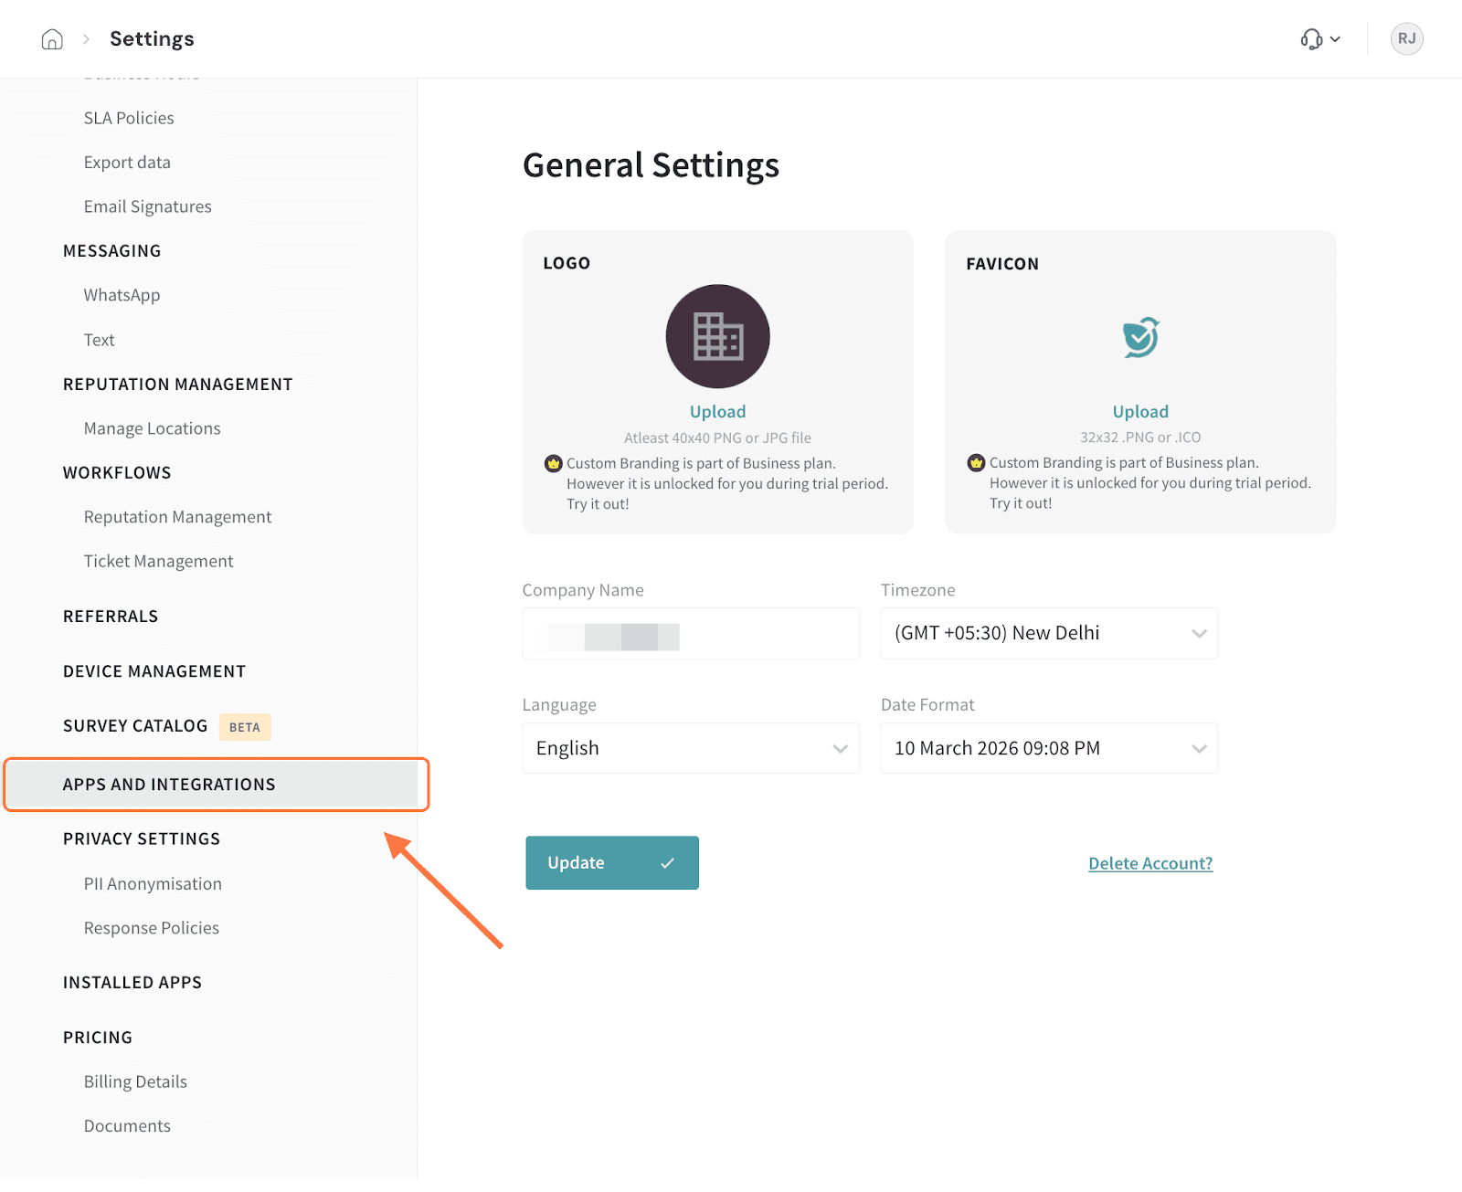Click Upload under Favicon

(1140, 412)
